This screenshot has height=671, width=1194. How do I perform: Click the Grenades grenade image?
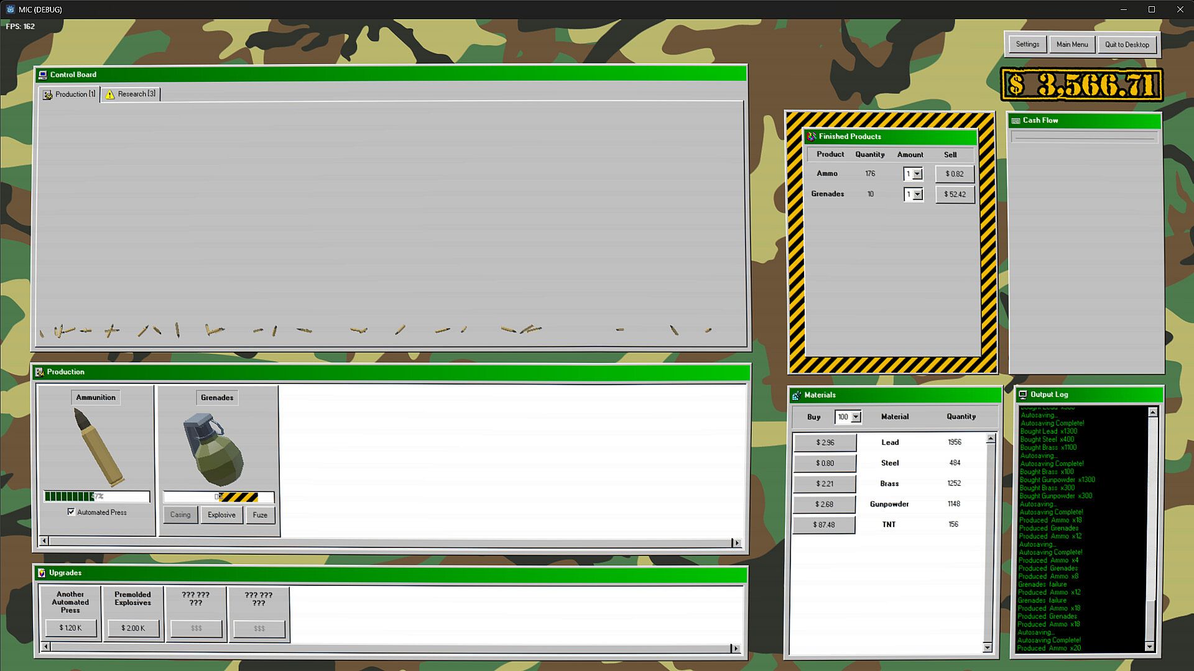[x=213, y=450]
